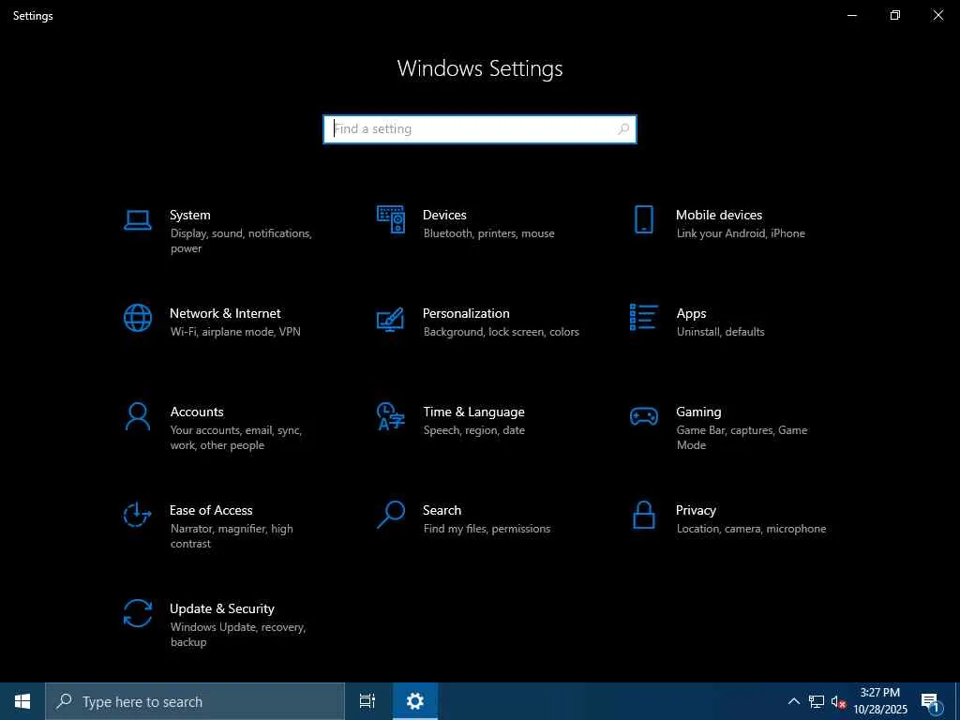The image size is (960, 720).
Task: Open the System laptop icon
Action: tap(137, 219)
